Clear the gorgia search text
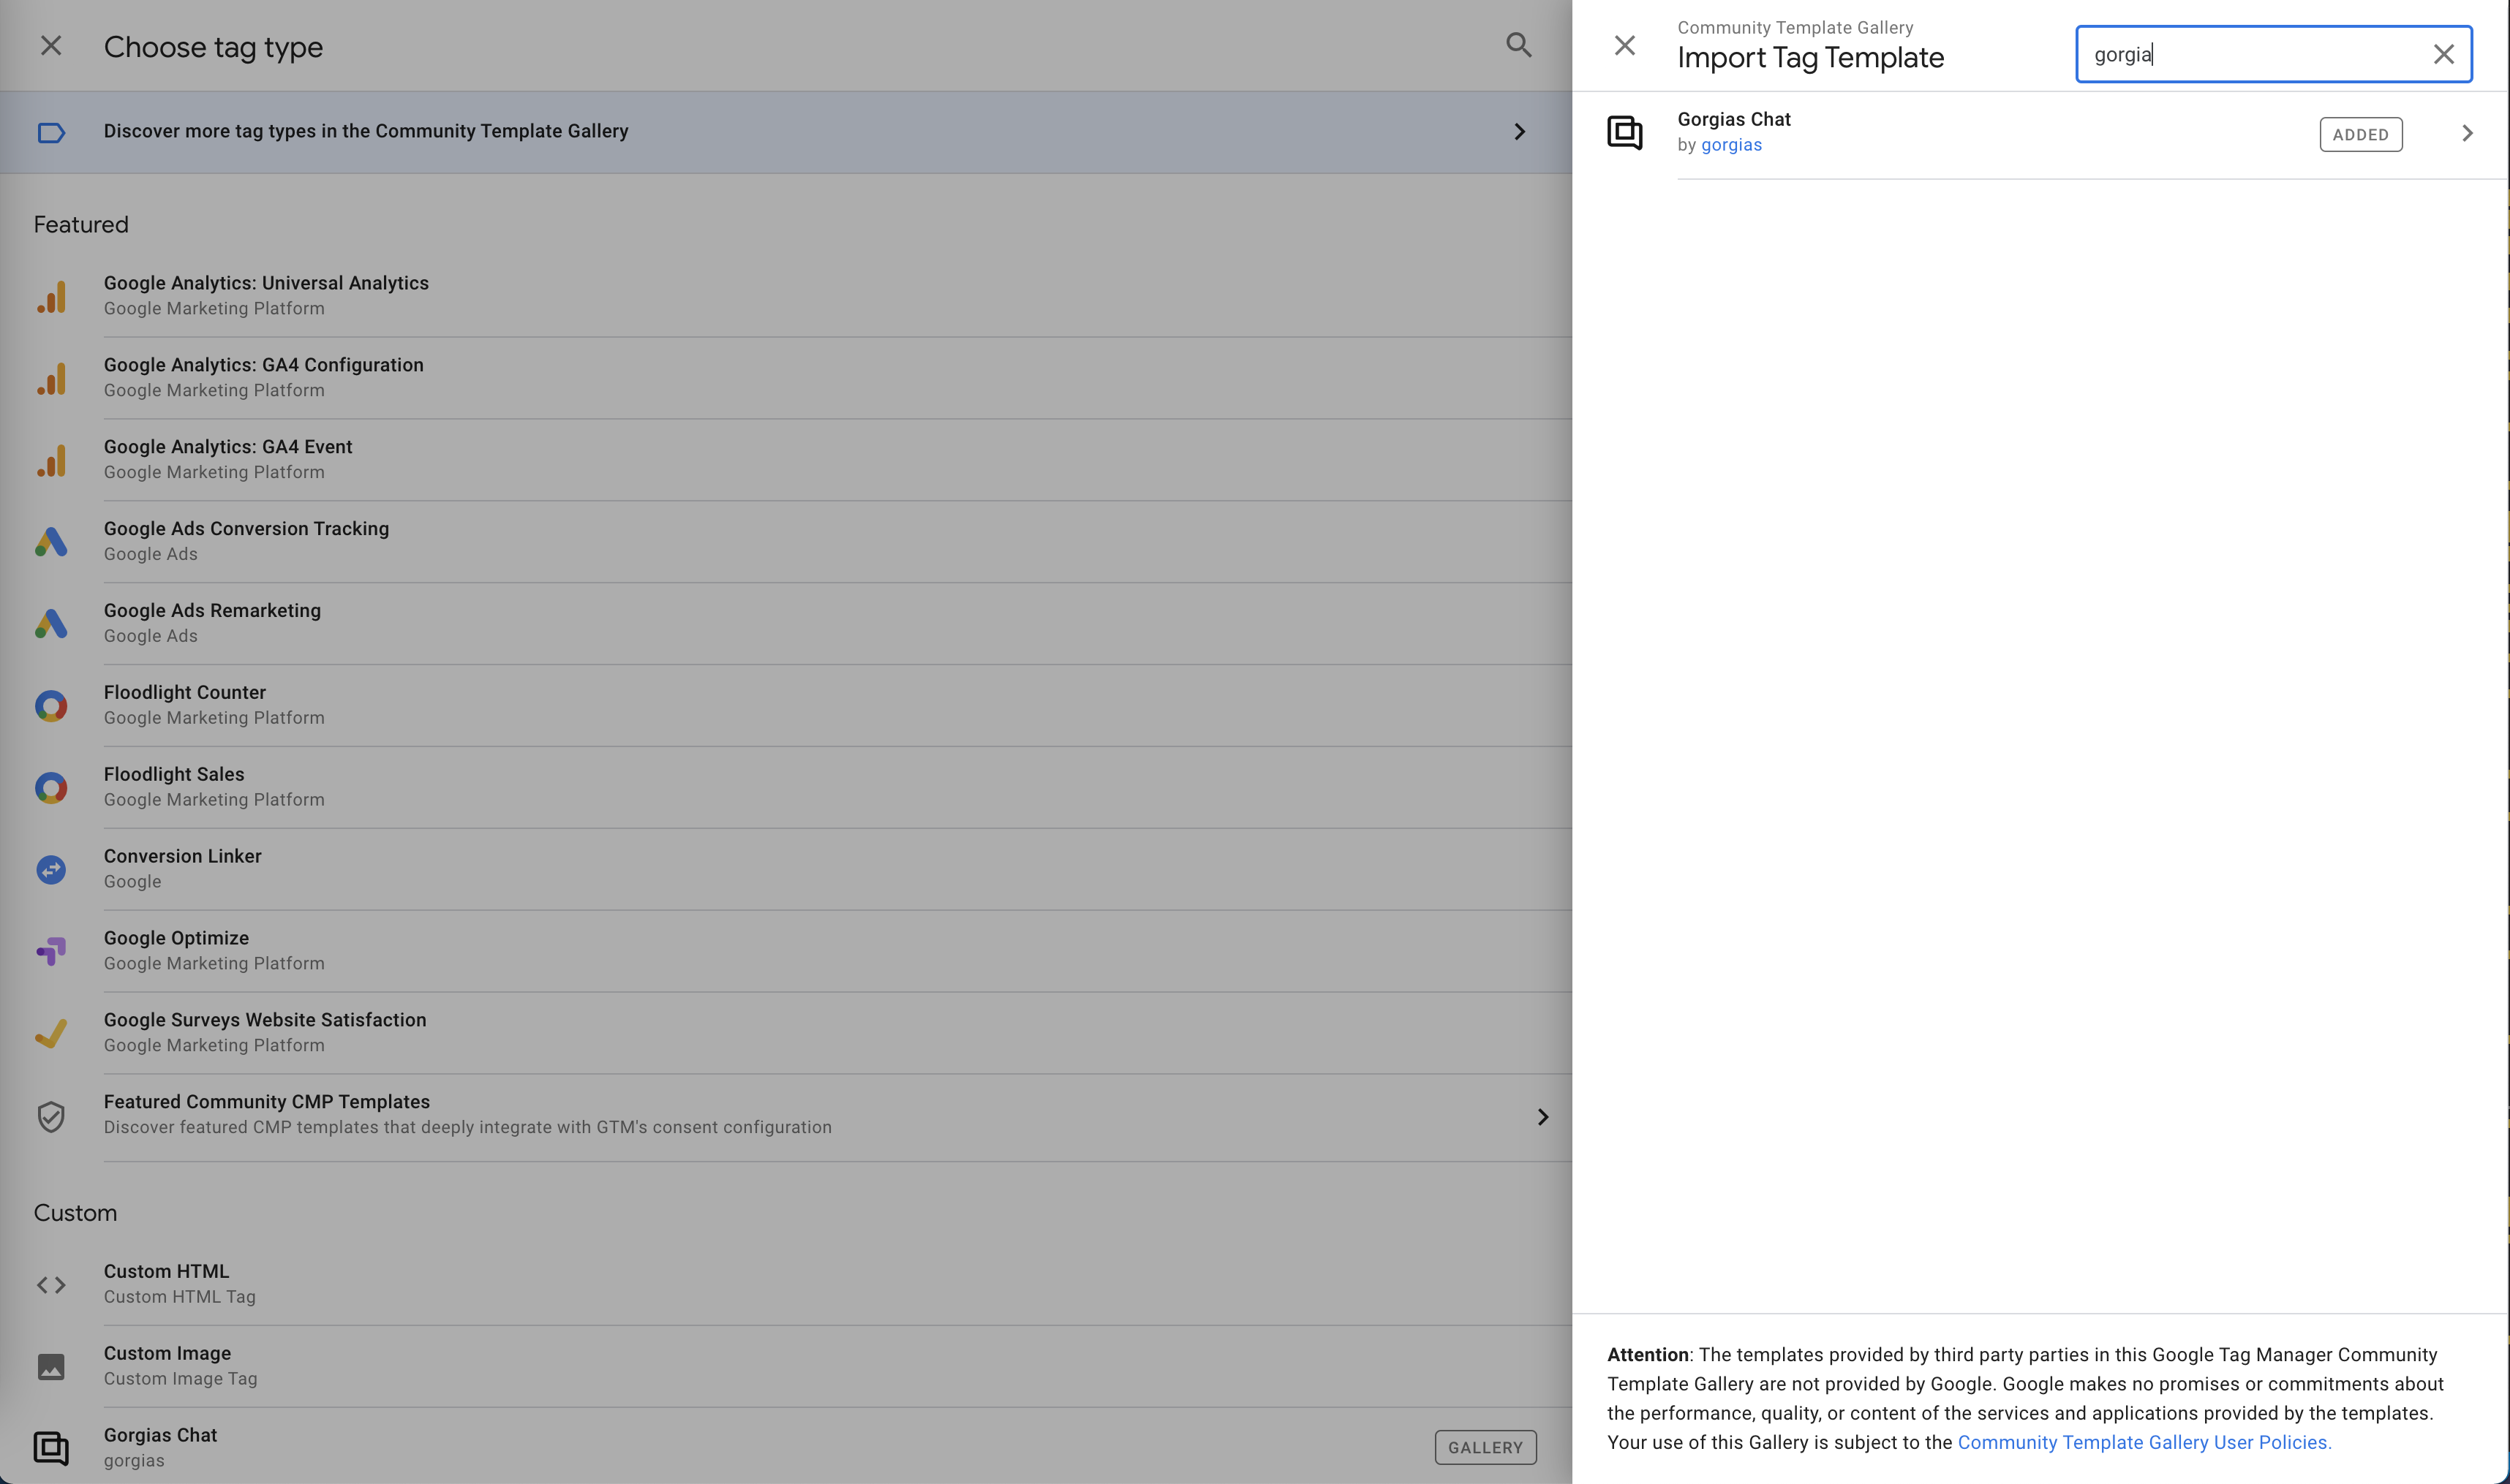2510x1484 pixels. coord(2444,54)
